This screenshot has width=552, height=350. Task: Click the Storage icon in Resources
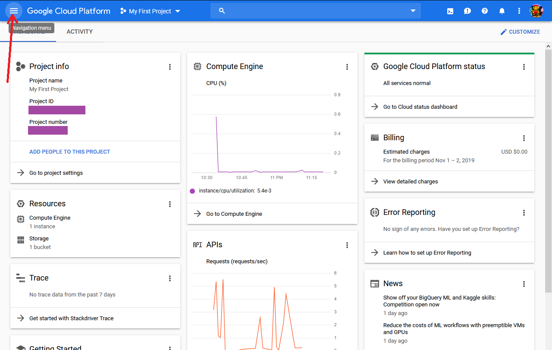tap(20, 240)
